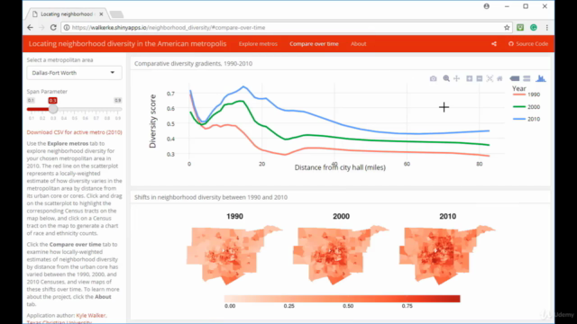Enable compare data on hover icon

[527, 78]
